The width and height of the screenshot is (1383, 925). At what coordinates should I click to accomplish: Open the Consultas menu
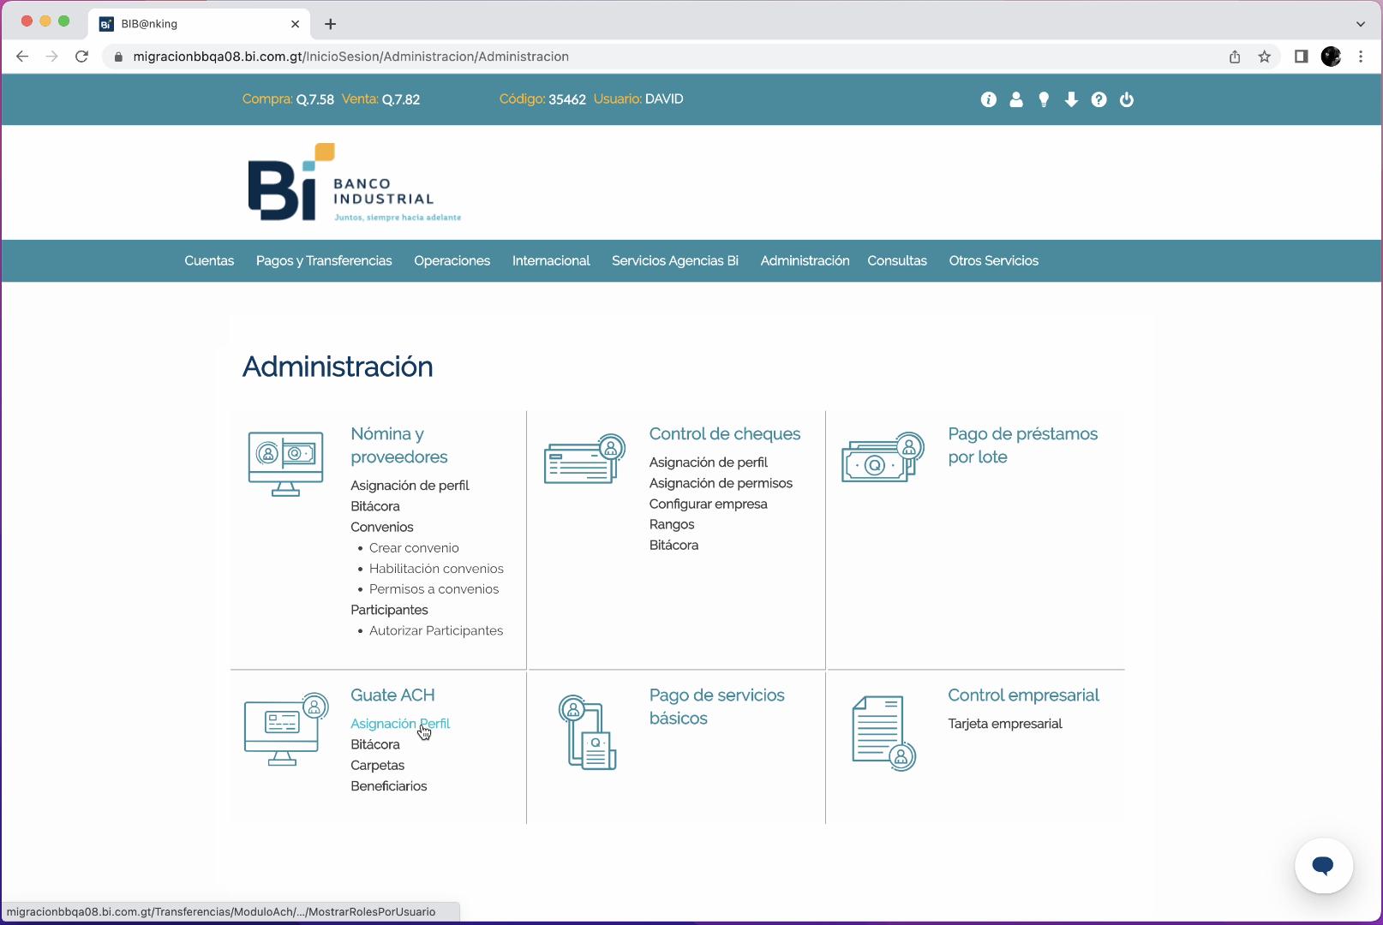coord(897,261)
